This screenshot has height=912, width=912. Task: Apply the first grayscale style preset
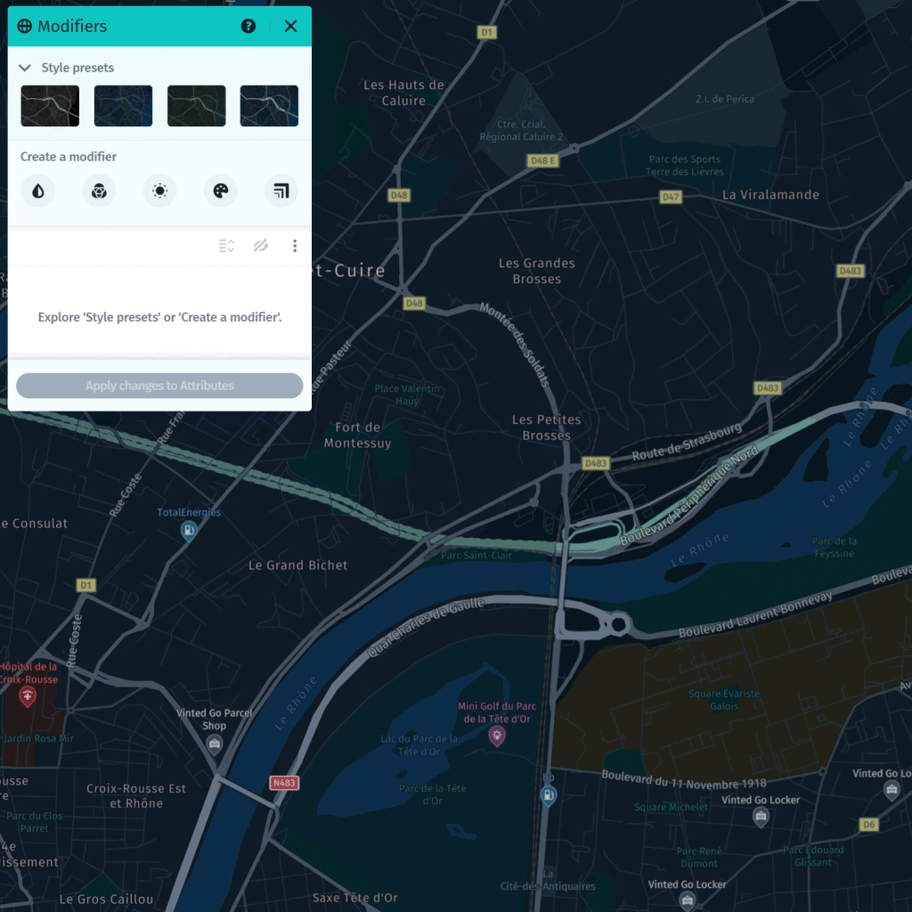[x=50, y=106]
